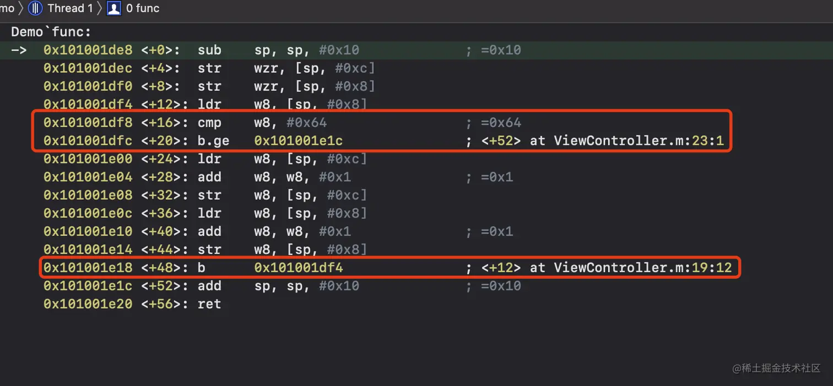The image size is (833, 386).
Task: Click the func stack frame person icon
Action: (x=114, y=8)
